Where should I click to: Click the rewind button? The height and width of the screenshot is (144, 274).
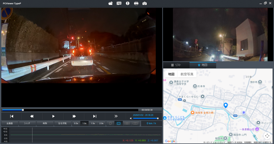[x=32, y=116]
